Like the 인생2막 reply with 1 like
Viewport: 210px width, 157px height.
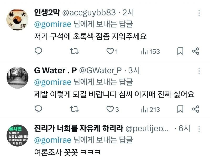pos(110,51)
